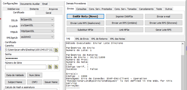187x90 pixels.
Task: Click the log vertical scrollbar thumb
Action: tap(183, 72)
